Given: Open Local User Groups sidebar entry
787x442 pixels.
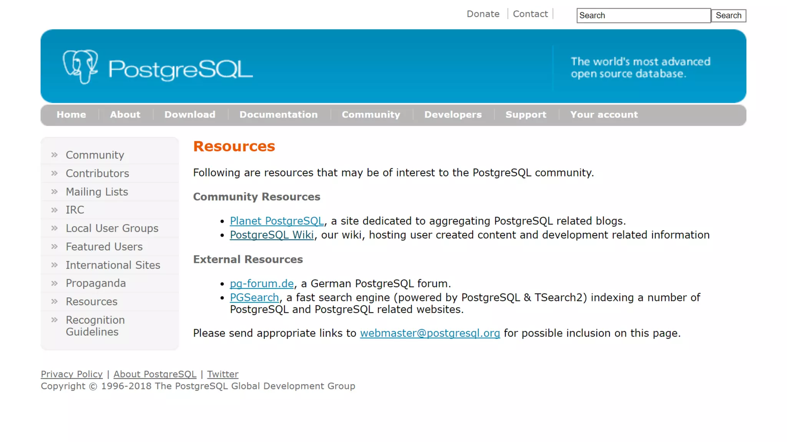Looking at the screenshot, I should point(112,228).
